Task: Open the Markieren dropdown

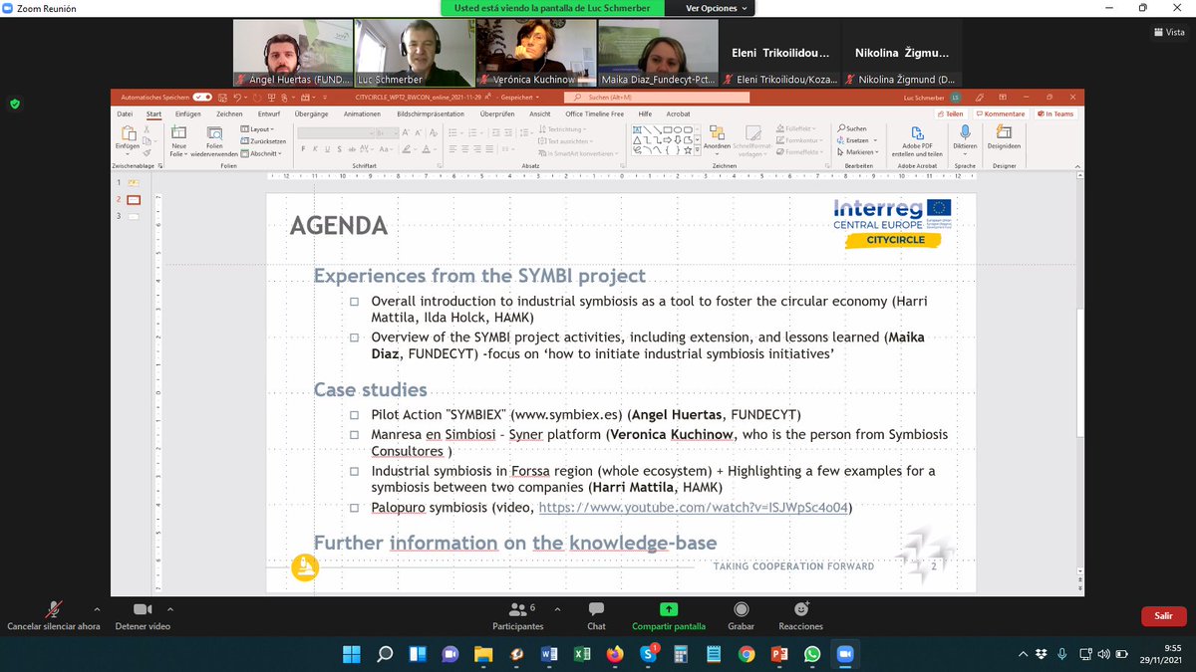Action: click(x=858, y=153)
